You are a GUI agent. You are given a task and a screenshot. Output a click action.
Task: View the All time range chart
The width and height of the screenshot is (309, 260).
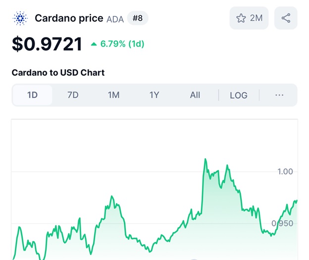pos(195,95)
